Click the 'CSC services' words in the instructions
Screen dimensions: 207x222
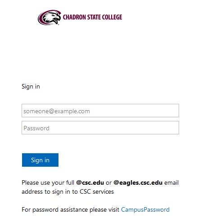point(97,192)
